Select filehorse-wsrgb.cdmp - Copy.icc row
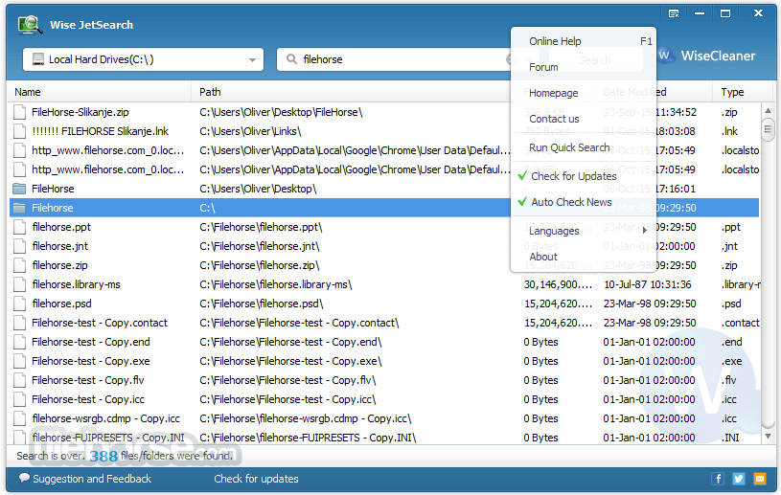The height and width of the screenshot is (495, 781). point(384,418)
